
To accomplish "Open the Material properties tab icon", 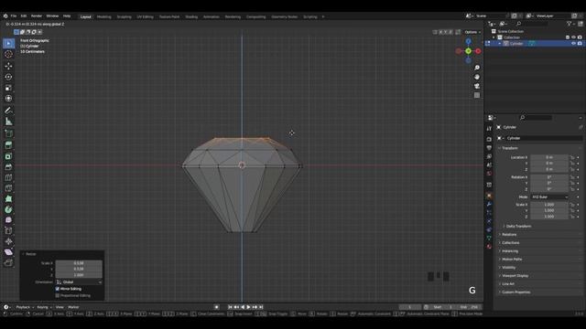I will coord(489,247).
